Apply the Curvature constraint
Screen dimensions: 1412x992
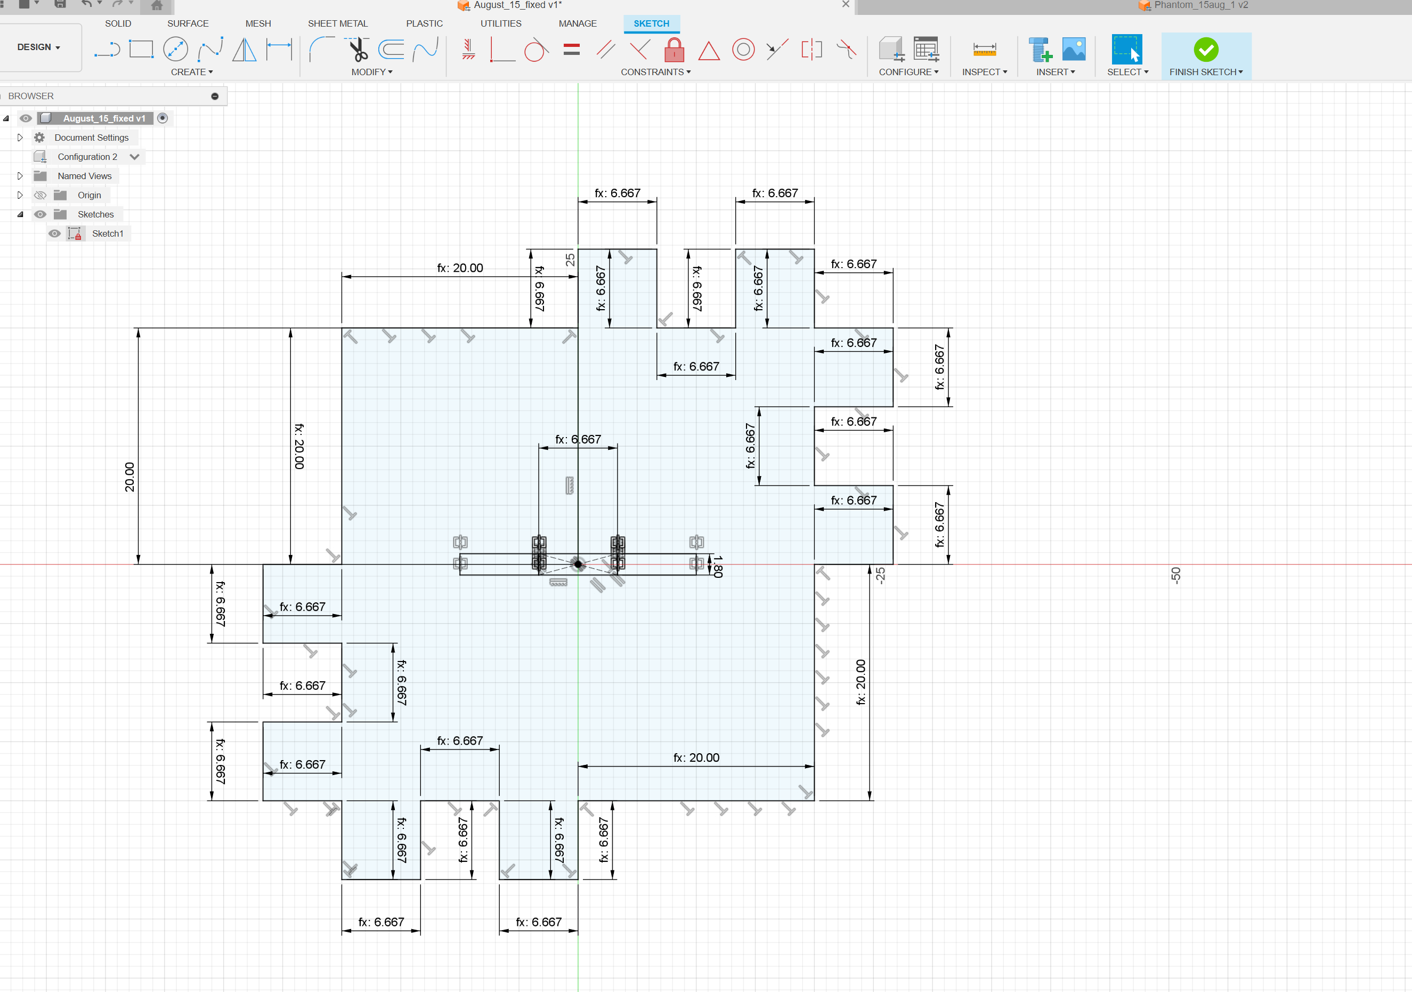coord(846,49)
